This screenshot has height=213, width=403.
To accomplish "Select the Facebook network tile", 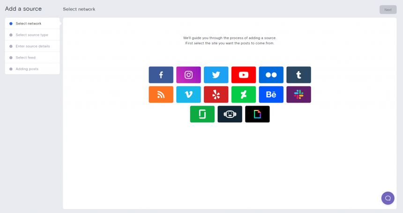I will (x=161, y=75).
